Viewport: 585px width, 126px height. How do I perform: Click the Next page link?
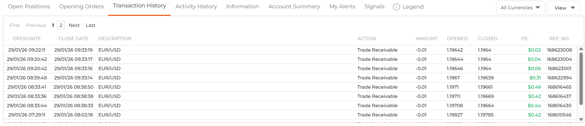[x=74, y=25]
